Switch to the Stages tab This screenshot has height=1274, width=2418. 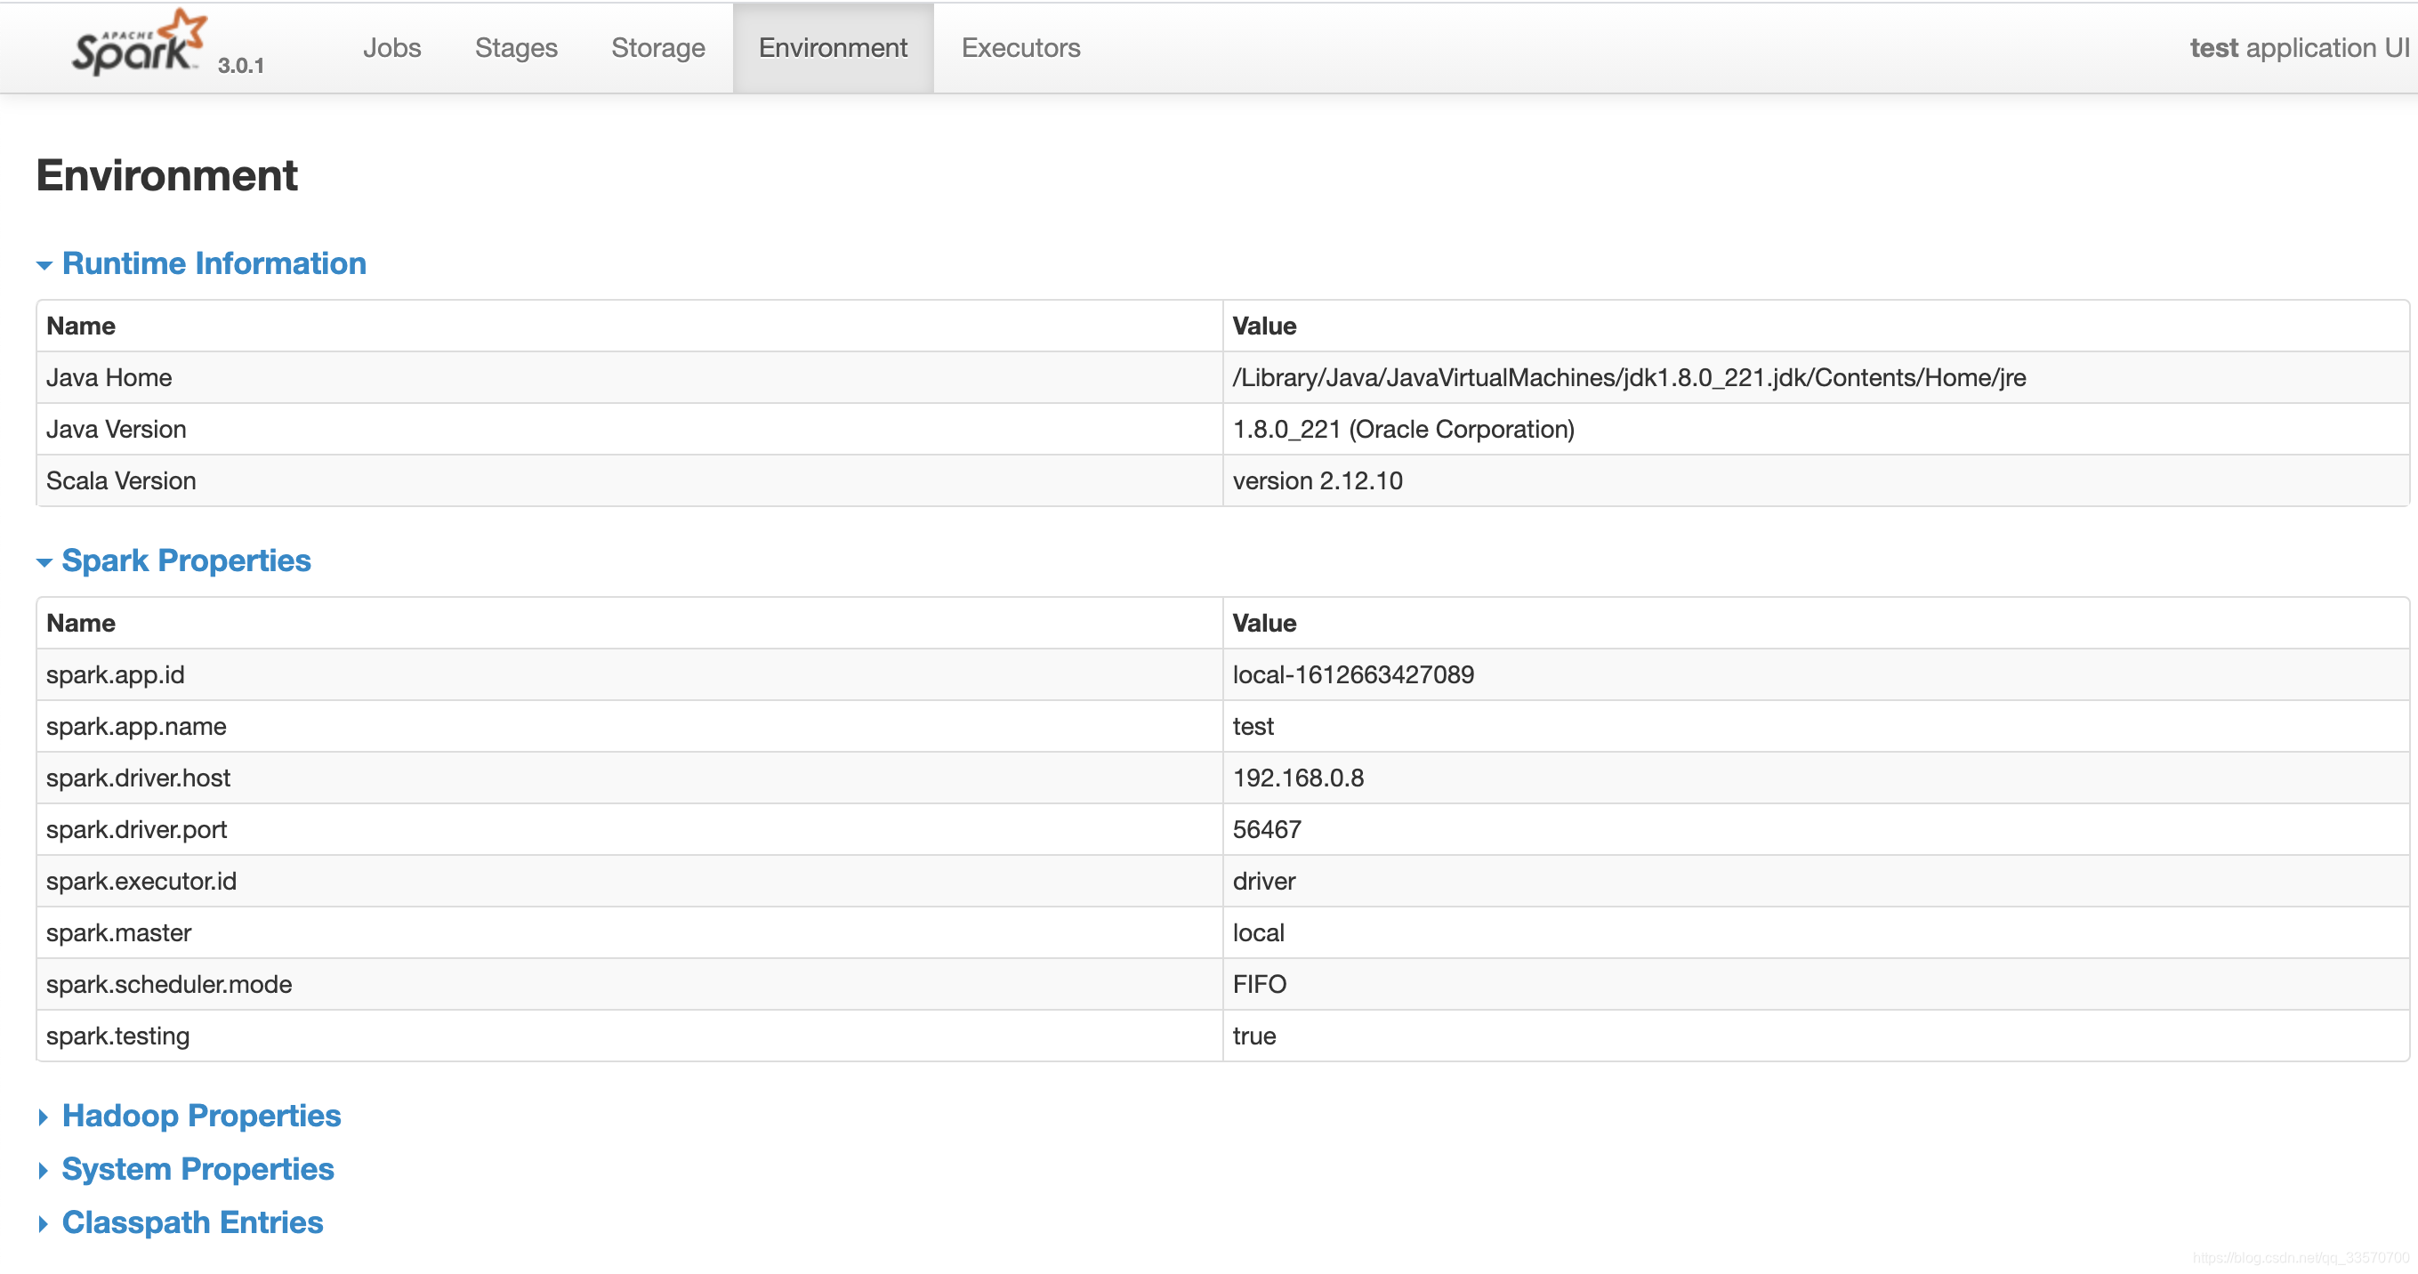click(515, 48)
